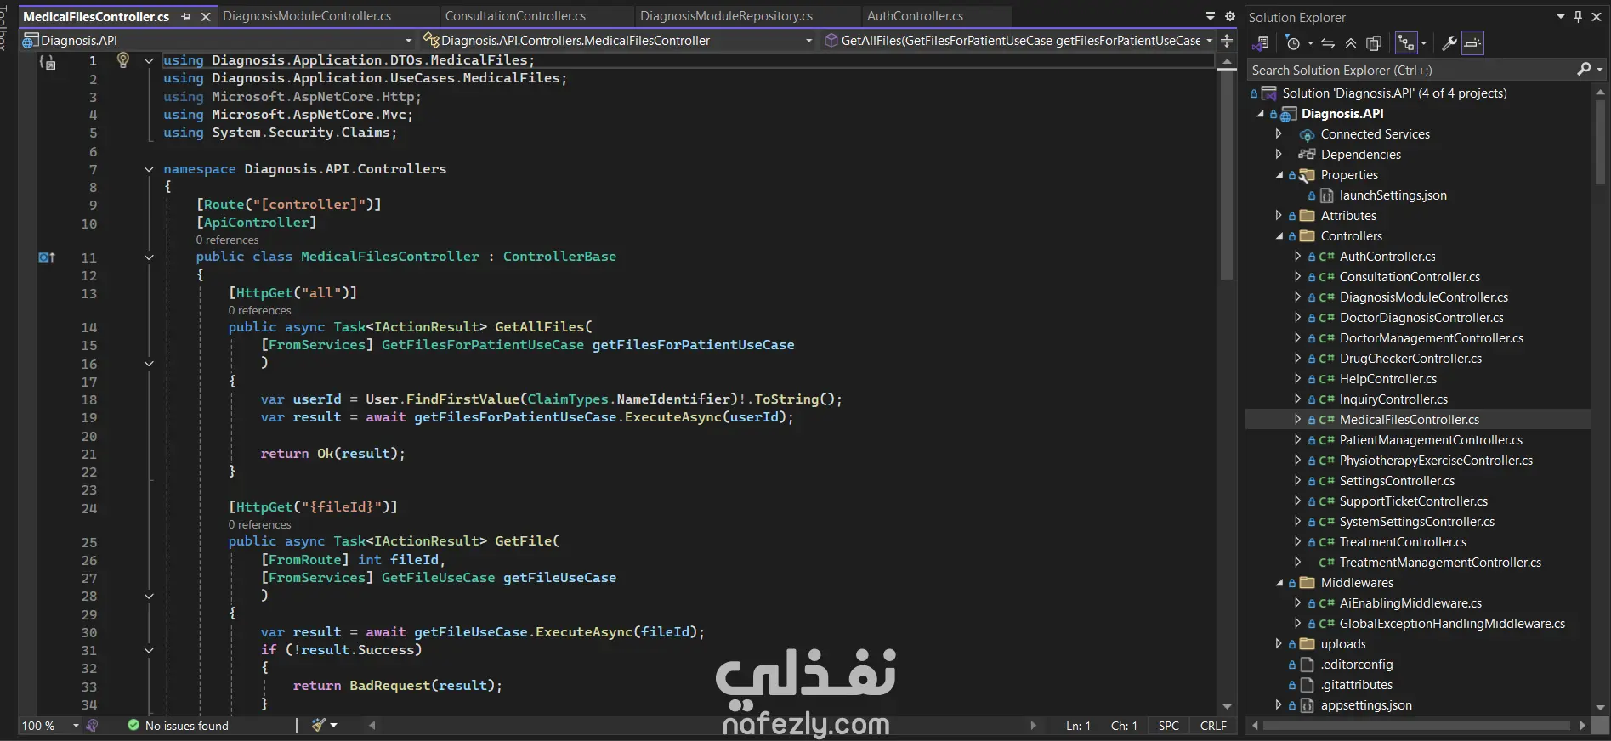Select DrugCheckerController.cs in the tree
The image size is (1611, 741).
(1410, 359)
